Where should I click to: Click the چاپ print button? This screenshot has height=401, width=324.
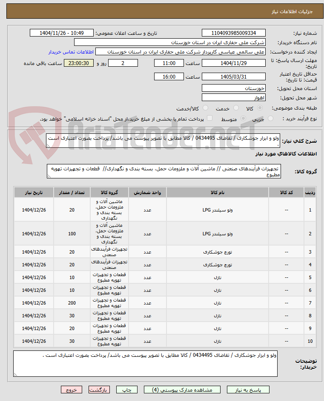tap(126, 390)
